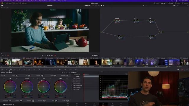Open the Workspace menu
189x106 pixels.
[60, 1]
